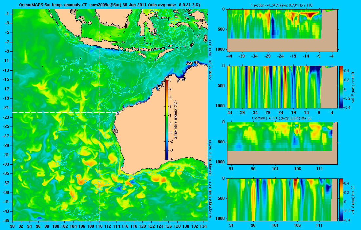Select the main sea-surface temperature anomaly map

click(x=110, y=115)
